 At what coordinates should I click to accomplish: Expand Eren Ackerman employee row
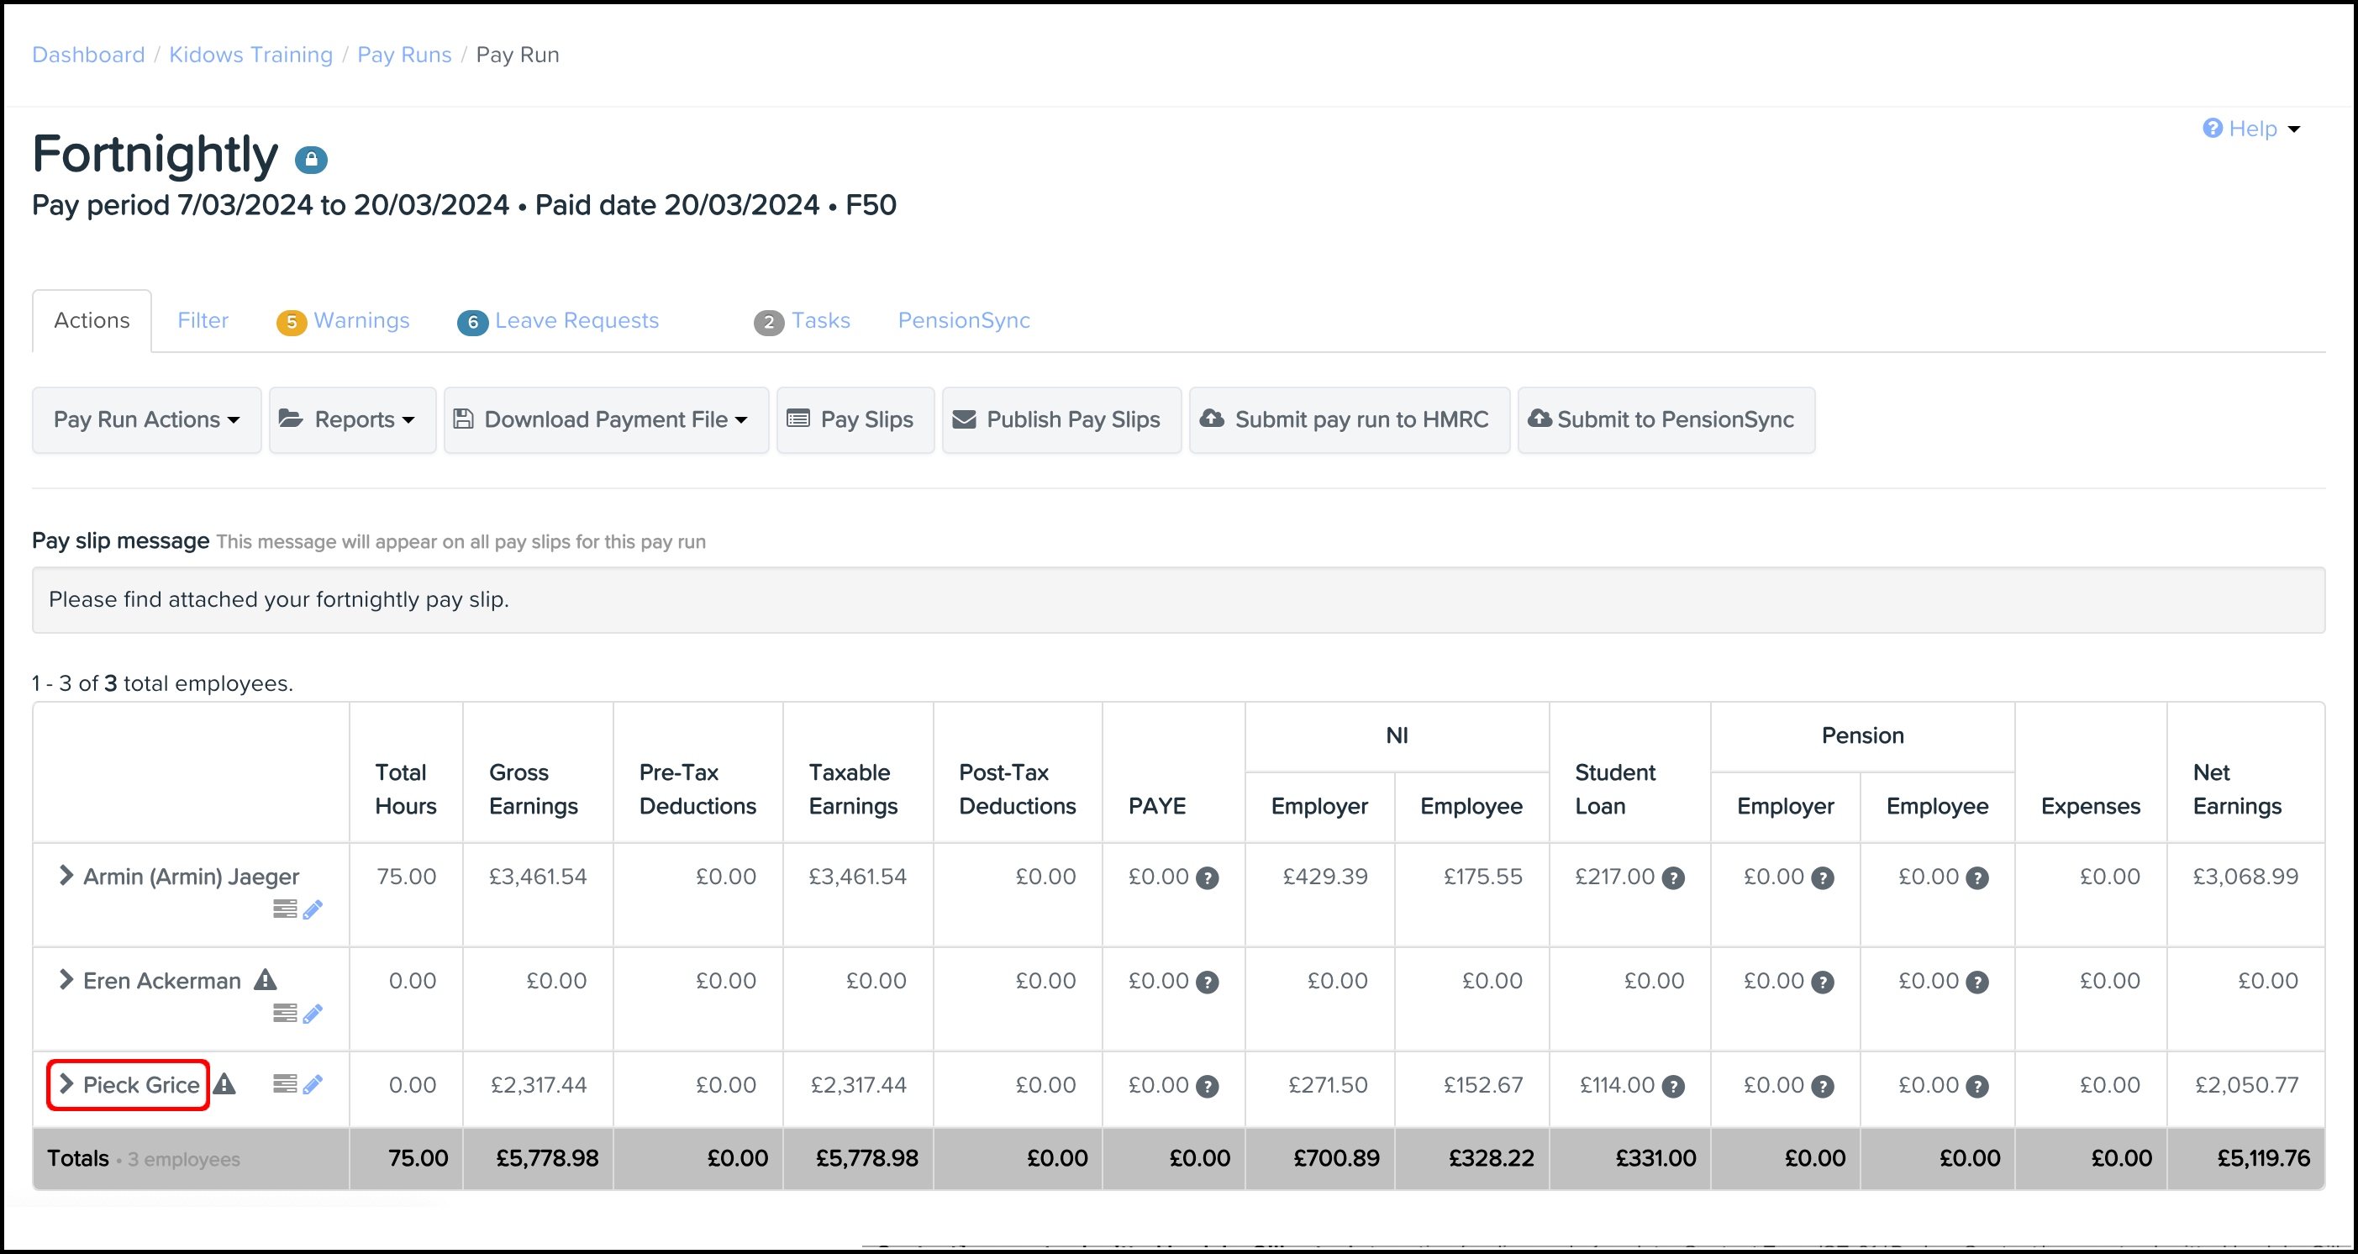coord(66,980)
